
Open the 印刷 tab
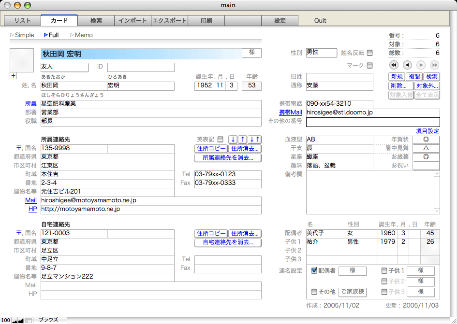click(x=206, y=21)
